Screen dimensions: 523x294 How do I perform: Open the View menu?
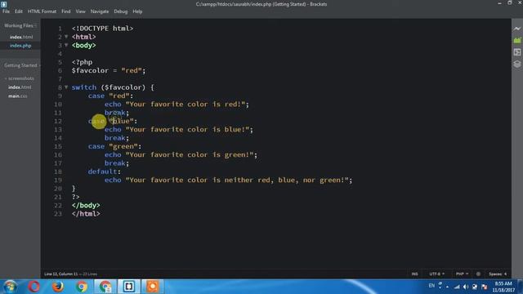pyautogui.click(x=80, y=11)
